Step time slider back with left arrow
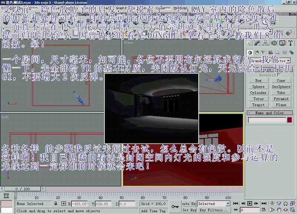297x214 pixels. [x=2, y=189]
